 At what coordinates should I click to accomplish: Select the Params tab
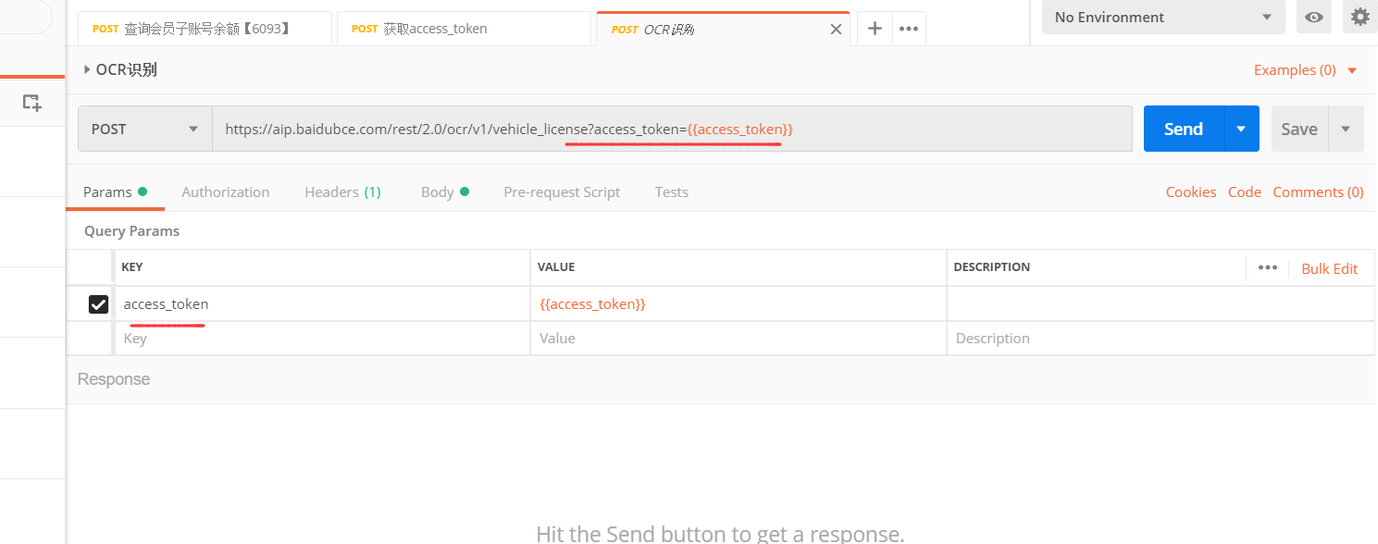click(115, 192)
